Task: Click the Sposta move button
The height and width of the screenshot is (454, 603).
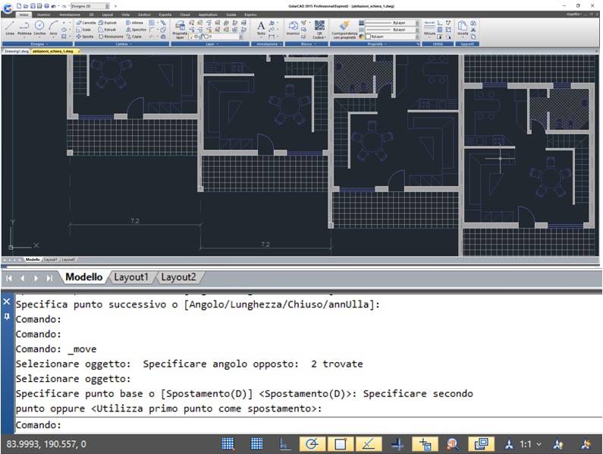Action: pos(86,36)
